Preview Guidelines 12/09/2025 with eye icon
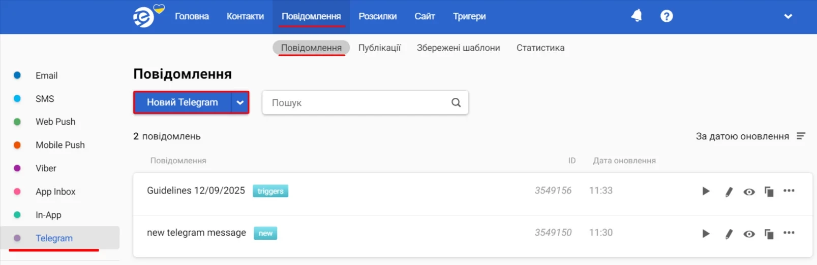The height and width of the screenshot is (265, 817). [x=749, y=192]
